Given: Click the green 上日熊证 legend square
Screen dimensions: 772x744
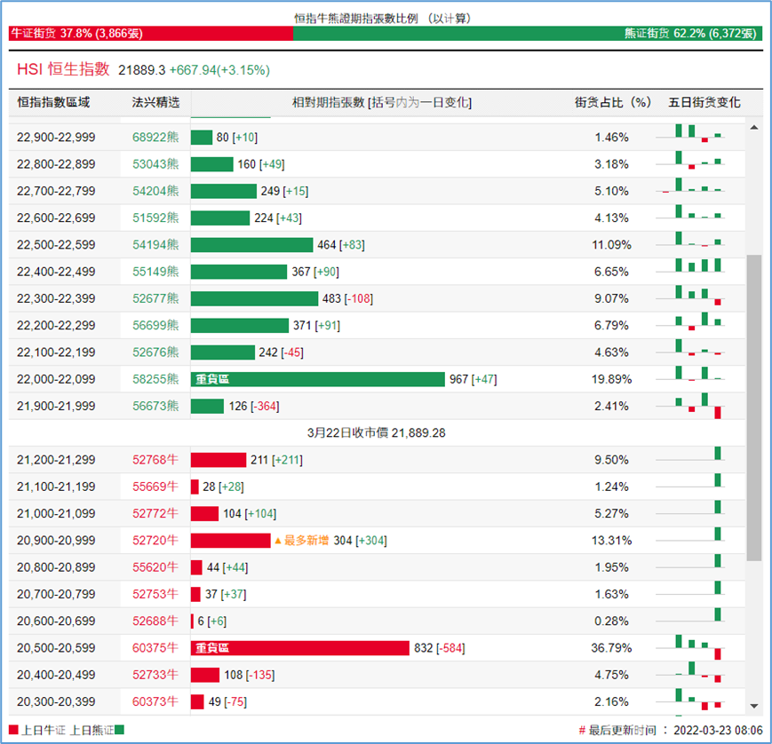Looking at the screenshot, I should click(119, 730).
